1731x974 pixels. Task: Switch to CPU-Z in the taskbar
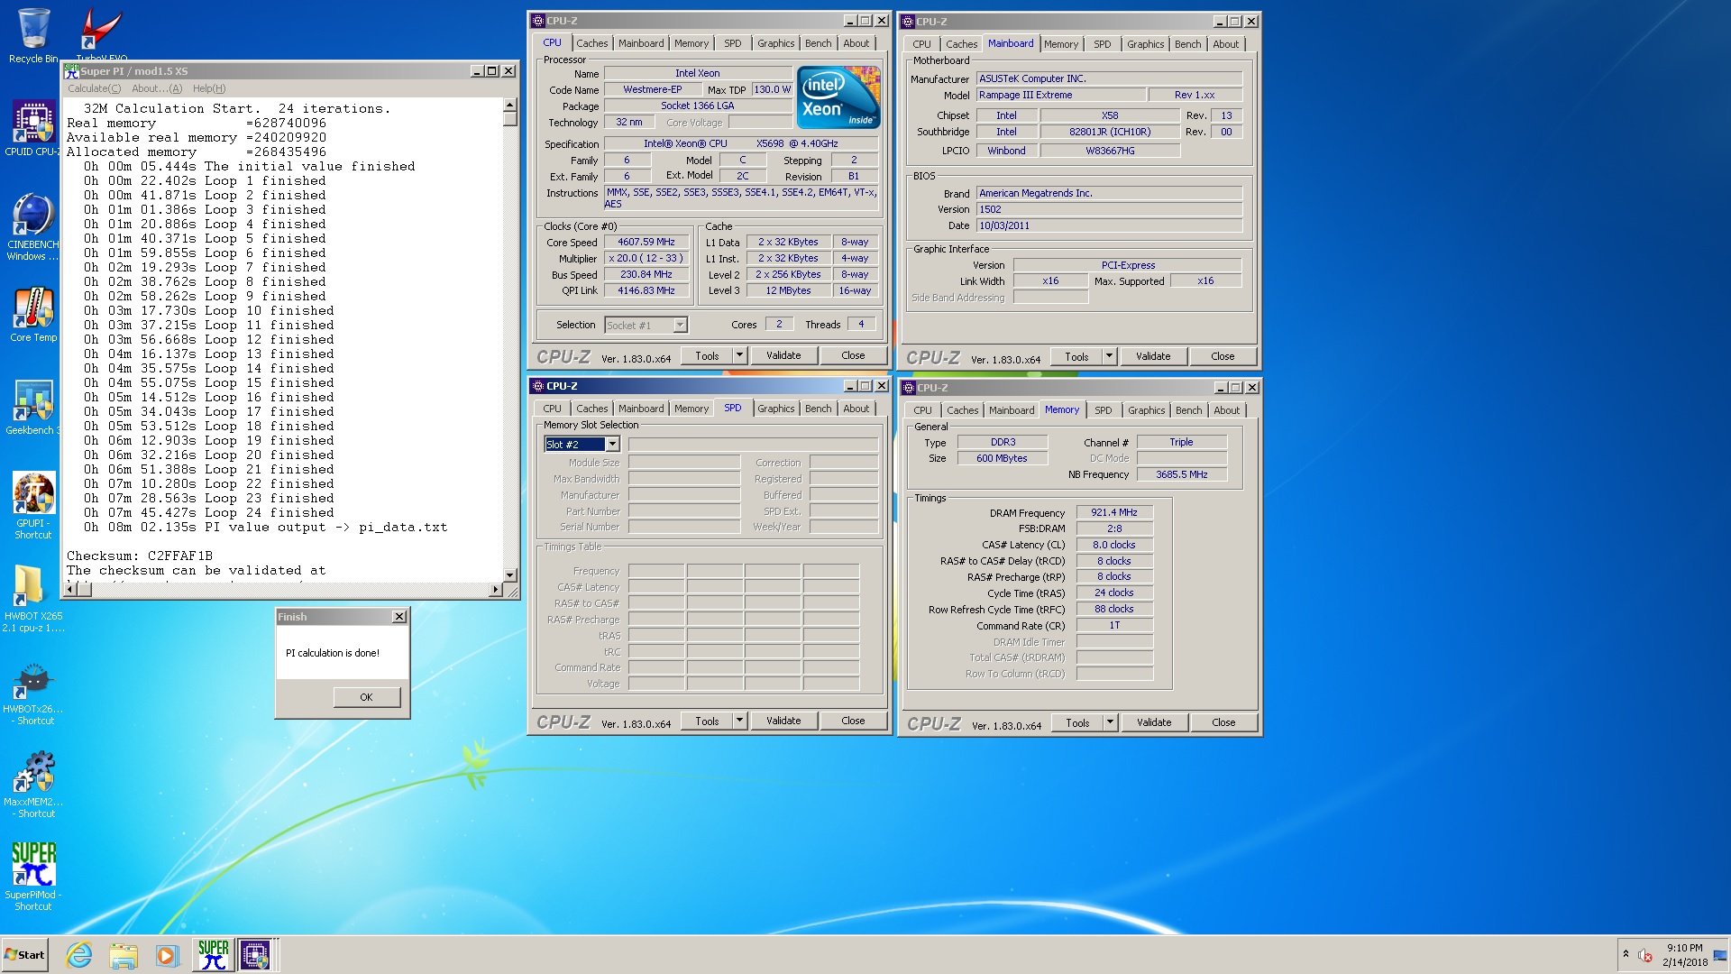(255, 955)
